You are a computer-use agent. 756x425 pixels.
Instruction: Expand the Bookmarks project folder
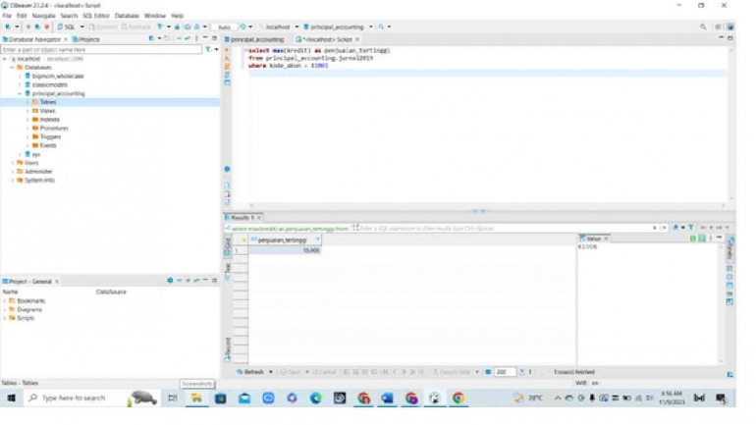click(x=5, y=300)
